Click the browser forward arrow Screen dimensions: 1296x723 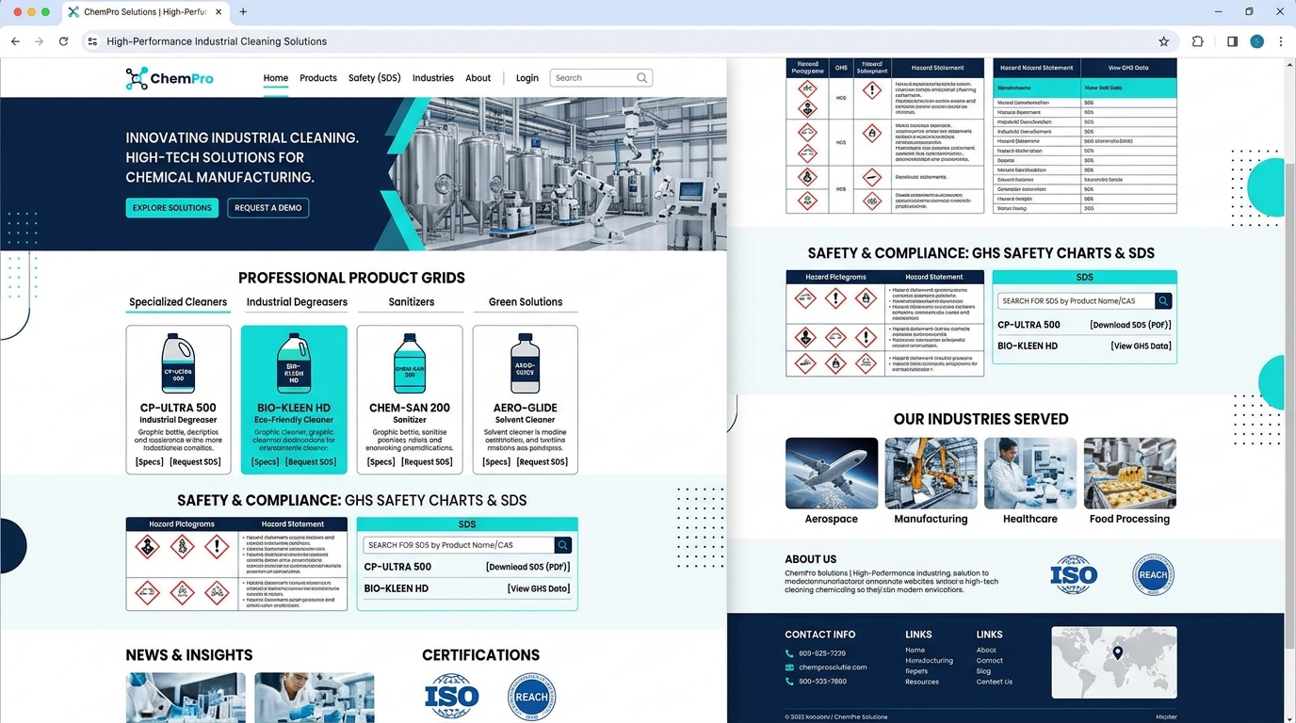pyautogui.click(x=39, y=41)
